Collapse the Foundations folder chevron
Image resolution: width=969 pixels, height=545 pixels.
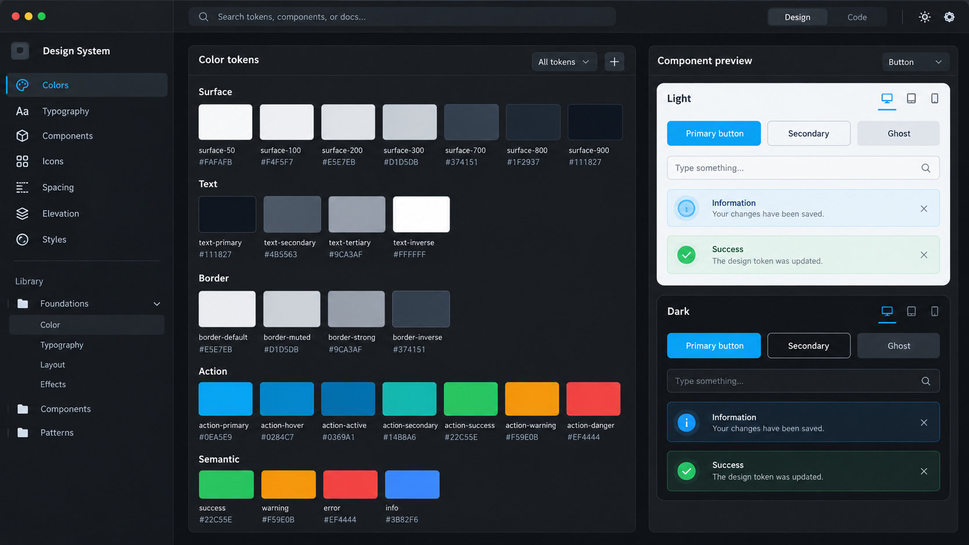tap(156, 304)
